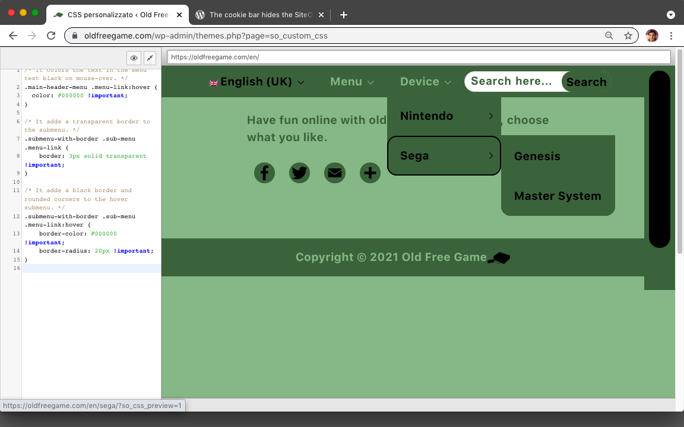Viewport: 684px width, 427px height.
Task: Click the macOS green maximize button
Action: (x=35, y=12)
